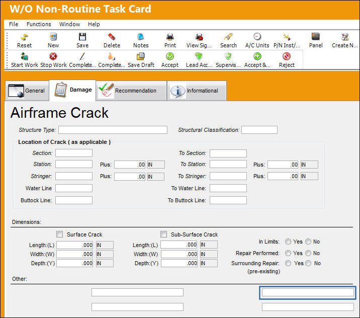Click the Station input field
Viewport: 360px width, 318px height.
(74, 164)
